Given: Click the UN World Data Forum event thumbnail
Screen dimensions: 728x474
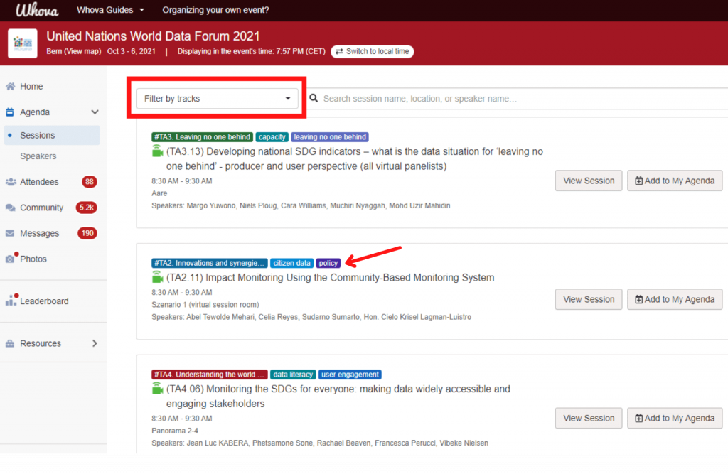Looking at the screenshot, I should (x=23, y=43).
